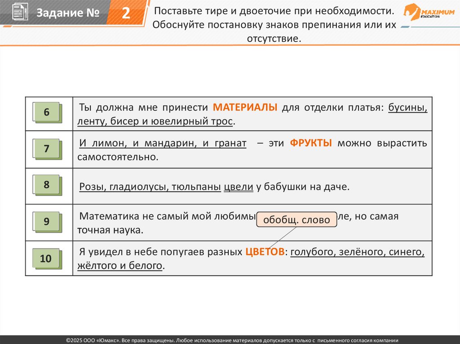Click the green number 8 button
The height and width of the screenshot is (344, 460).
pyautogui.click(x=47, y=185)
